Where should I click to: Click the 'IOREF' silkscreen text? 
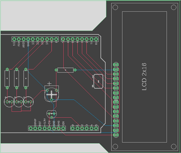click(x=35, y=122)
